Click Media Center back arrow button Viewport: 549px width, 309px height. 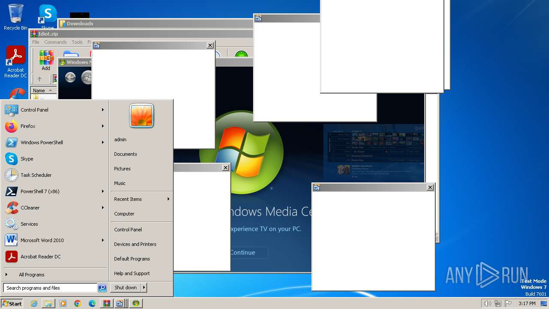click(70, 77)
